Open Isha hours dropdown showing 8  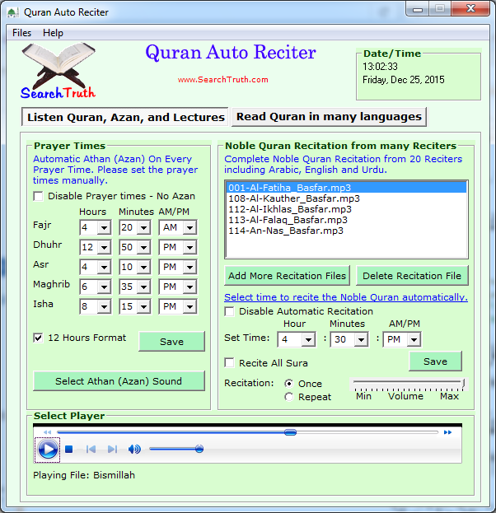pyautogui.click(x=104, y=306)
